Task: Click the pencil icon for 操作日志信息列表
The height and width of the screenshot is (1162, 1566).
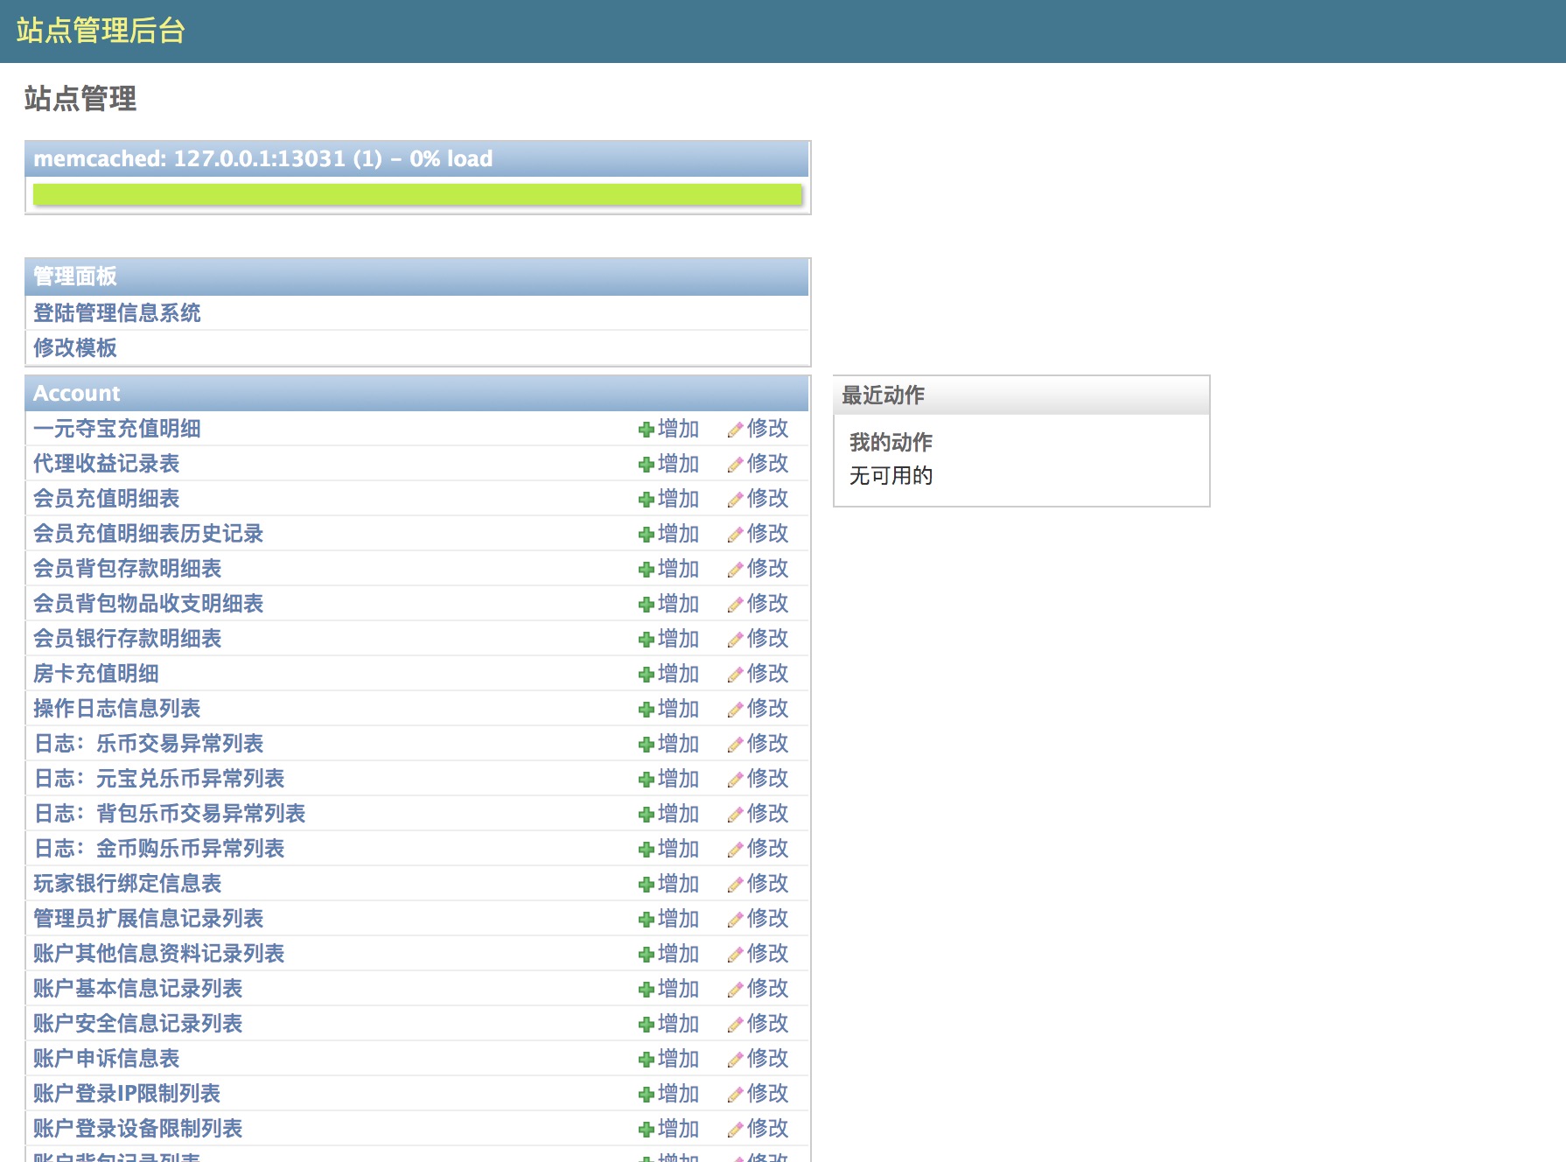Action: (735, 710)
